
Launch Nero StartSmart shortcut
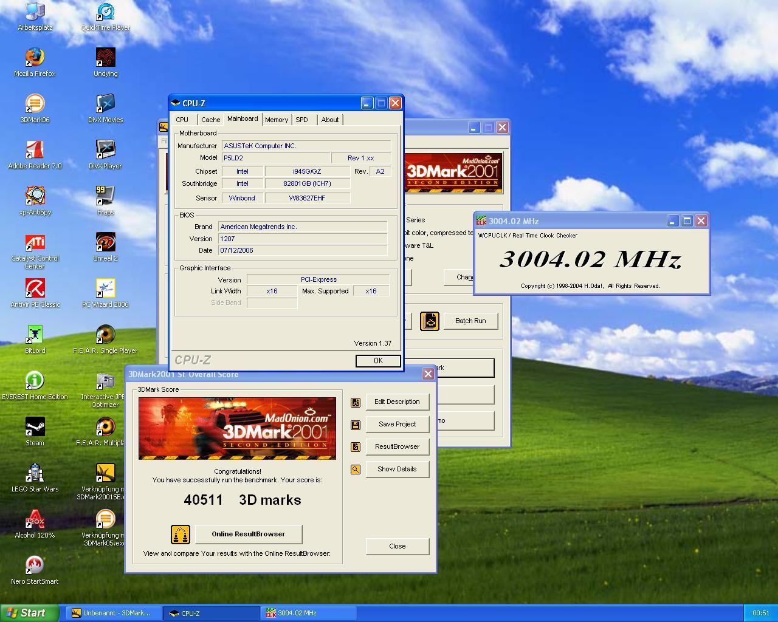click(x=35, y=570)
